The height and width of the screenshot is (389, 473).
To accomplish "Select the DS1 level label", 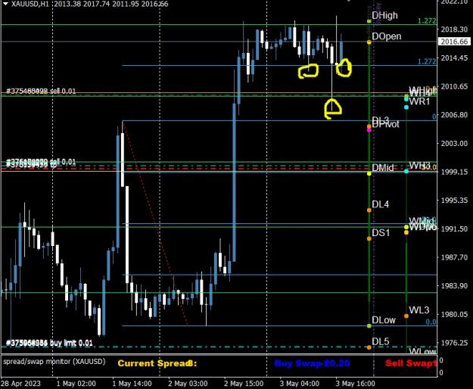I will (381, 233).
